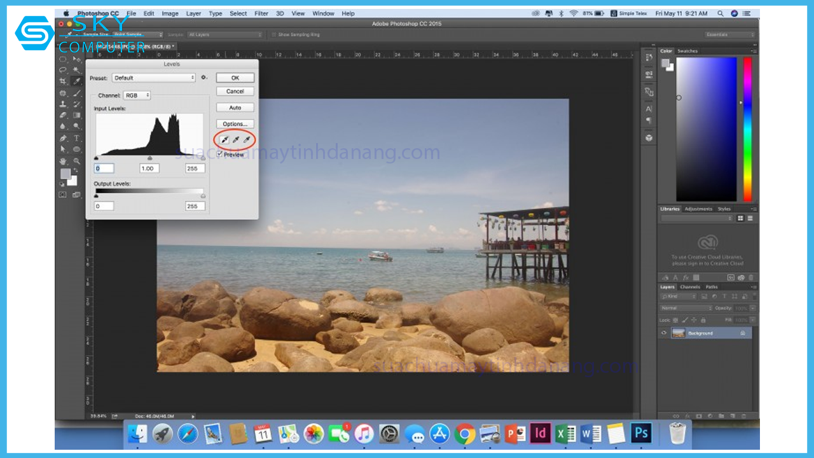Viewport: 814px width, 458px height.
Task: Select the gray point eyedropper in Levels
Action: [x=235, y=139]
